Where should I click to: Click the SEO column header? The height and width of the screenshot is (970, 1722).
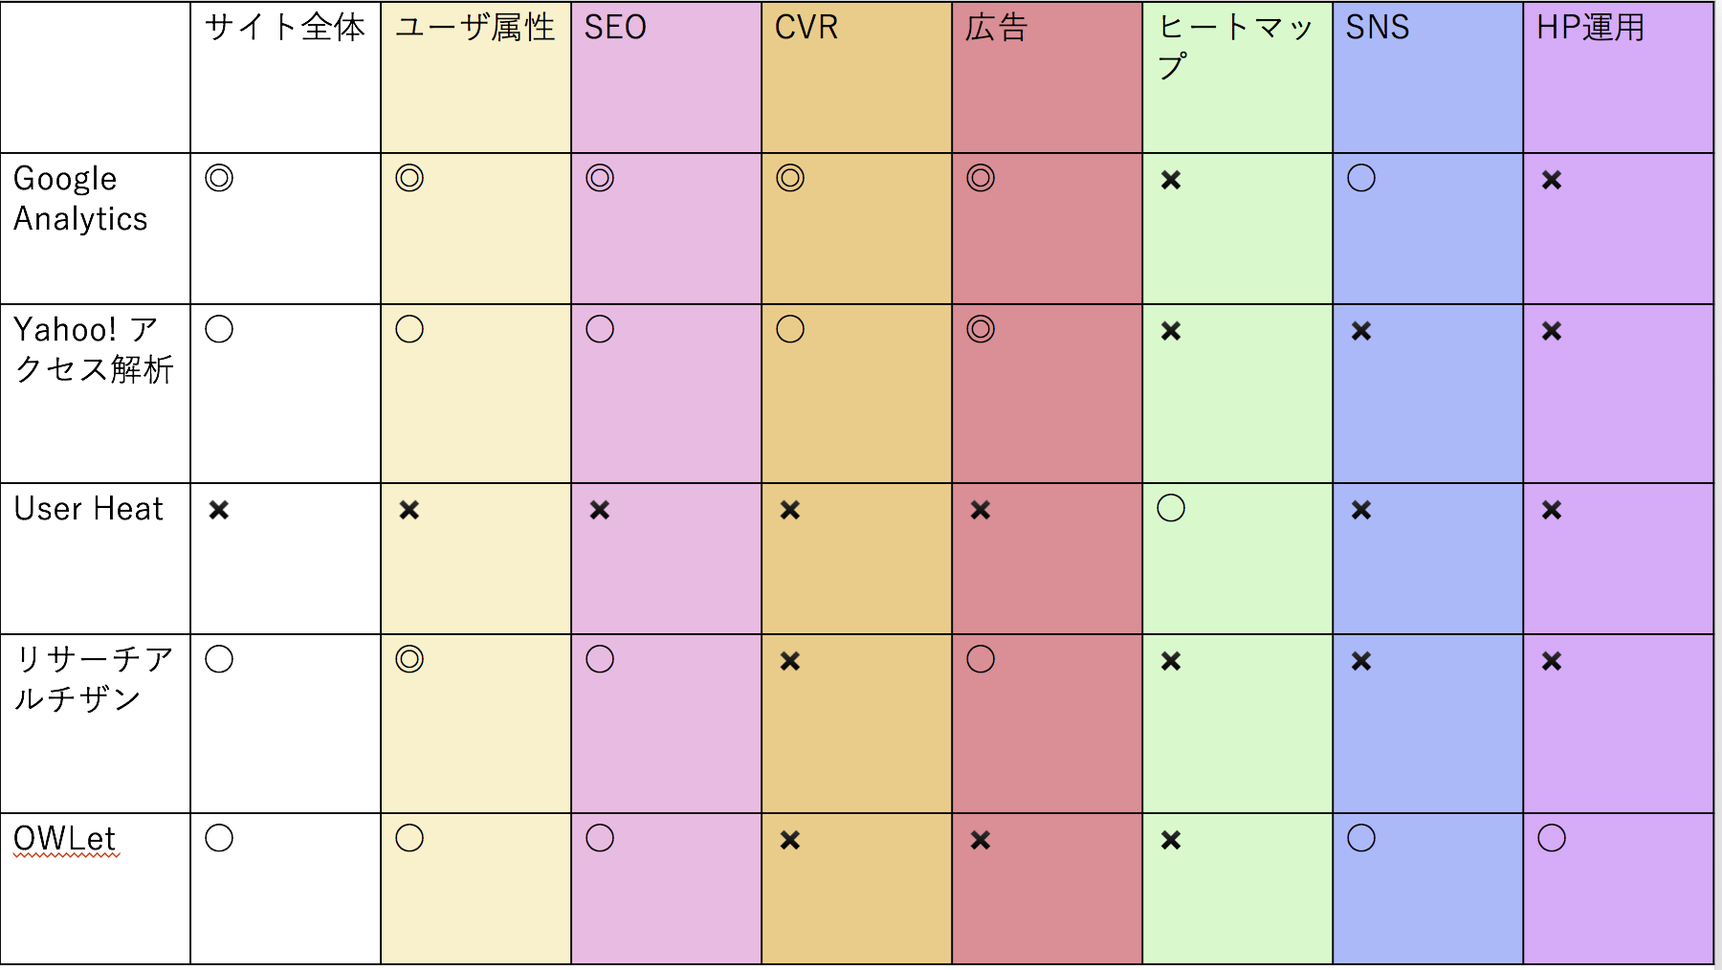[666, 77]
